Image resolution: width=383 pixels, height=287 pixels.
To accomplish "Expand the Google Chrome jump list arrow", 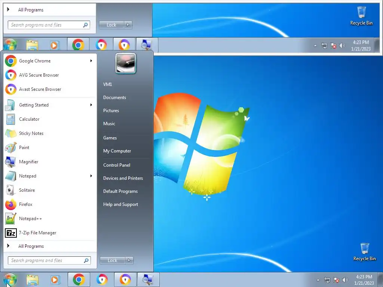I will click(x=91, y=61).
